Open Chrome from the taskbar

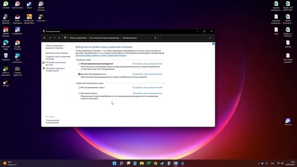(x=155, y=163)
